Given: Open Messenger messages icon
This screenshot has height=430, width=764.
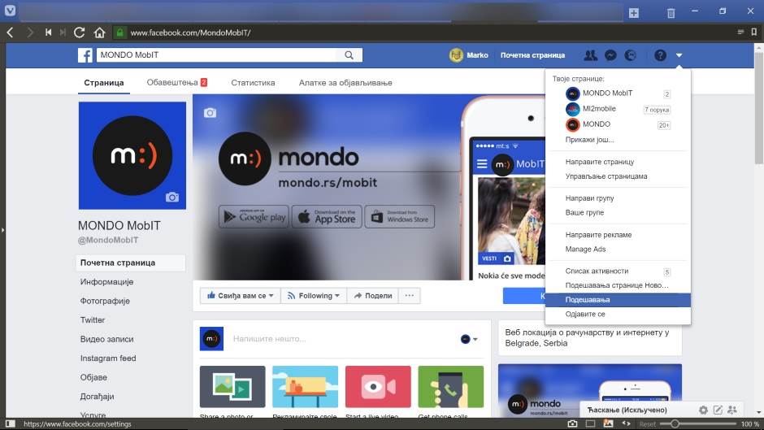Looking at the screenshot, I should (x=610, y=55).
